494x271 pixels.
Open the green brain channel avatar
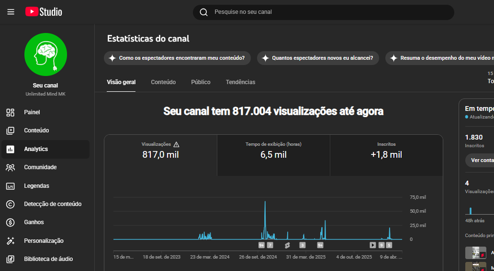click(x=45, y=54)
